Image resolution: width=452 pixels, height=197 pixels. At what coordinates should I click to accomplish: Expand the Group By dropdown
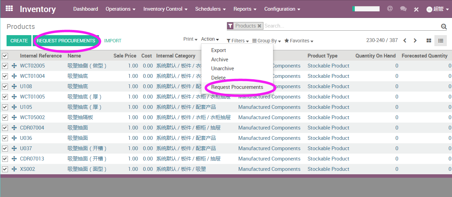[267, 41]
